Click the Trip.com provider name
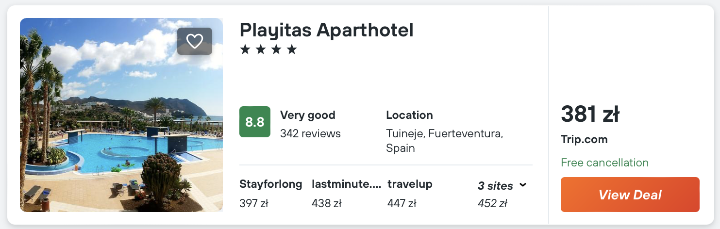This screenshot has width=720, height=229. pos(584,140)
